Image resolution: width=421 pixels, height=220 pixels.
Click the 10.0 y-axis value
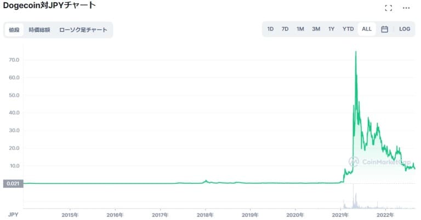(14, 166)
